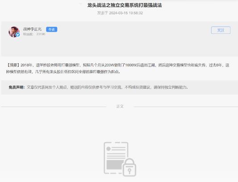238x182 pixels.
Task: Click the 【摘要】 summary paragraph
Action: pos(117,68)
